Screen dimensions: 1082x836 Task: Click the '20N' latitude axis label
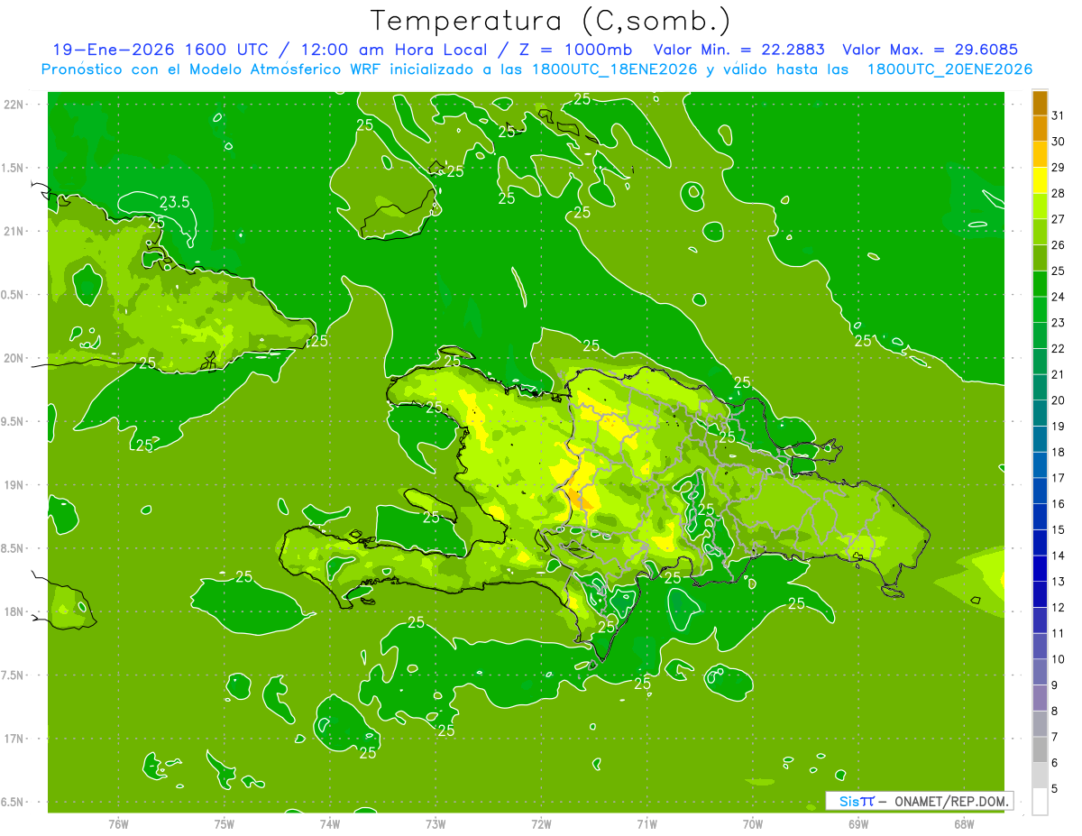click(14, 358)
